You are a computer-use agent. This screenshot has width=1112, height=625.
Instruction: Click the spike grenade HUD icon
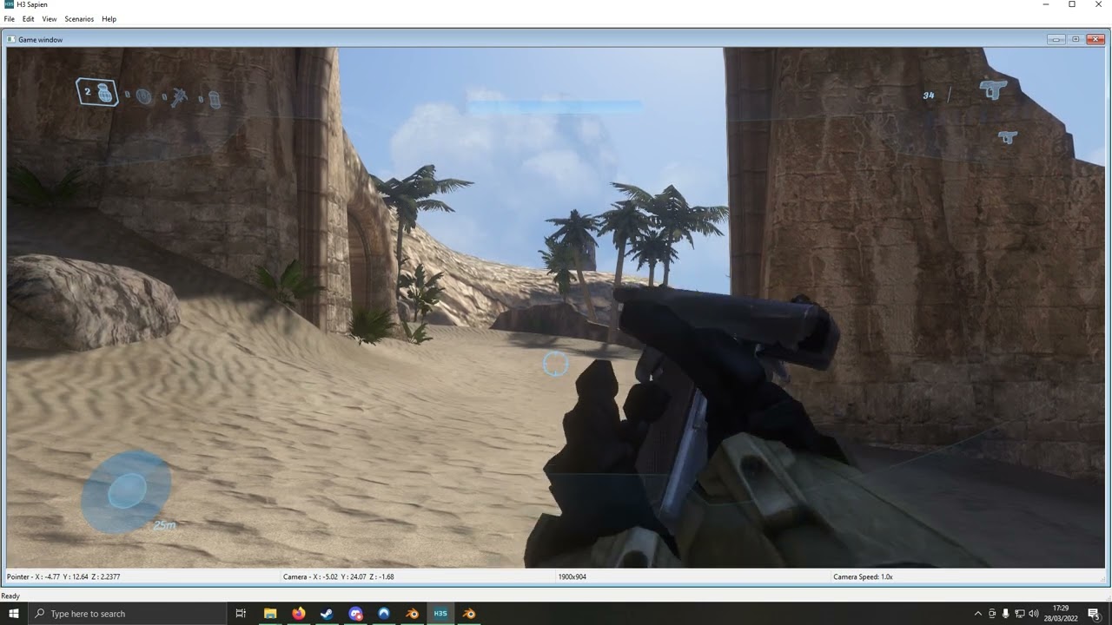(178, 97)
